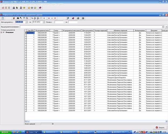Sort by the 'Документ' column header
168x134 pixels.
pyautogui.click(x=154, y=31)
